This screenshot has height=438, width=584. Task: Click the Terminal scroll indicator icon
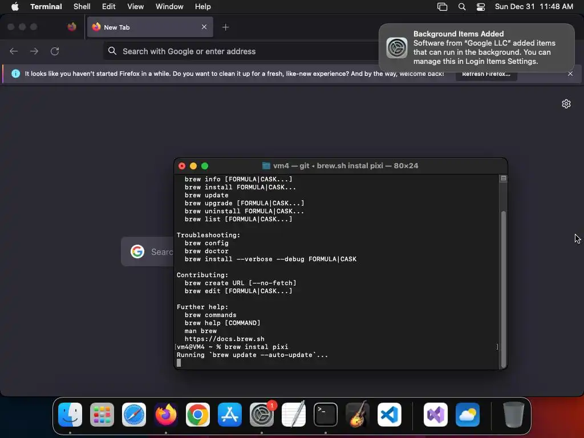(x=503, y=179)
